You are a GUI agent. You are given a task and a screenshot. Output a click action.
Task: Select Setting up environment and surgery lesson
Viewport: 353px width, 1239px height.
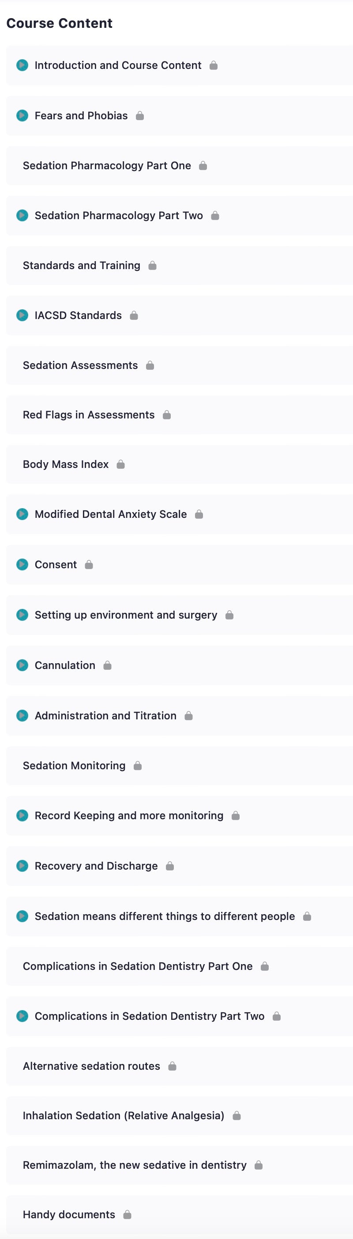click(x=126, y=615)
